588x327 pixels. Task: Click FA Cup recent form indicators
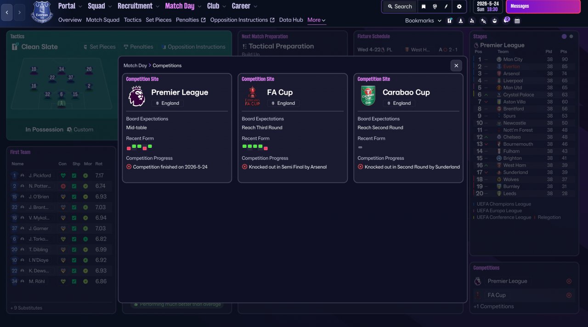tap(255, 147)
